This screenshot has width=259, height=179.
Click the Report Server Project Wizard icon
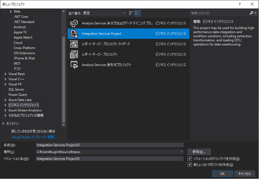pos(74,44)
